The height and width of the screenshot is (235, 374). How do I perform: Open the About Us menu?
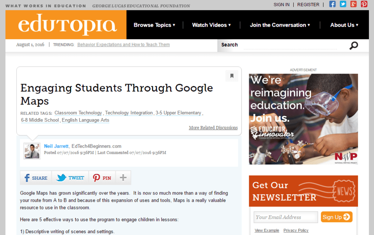[x=344, y=25]
